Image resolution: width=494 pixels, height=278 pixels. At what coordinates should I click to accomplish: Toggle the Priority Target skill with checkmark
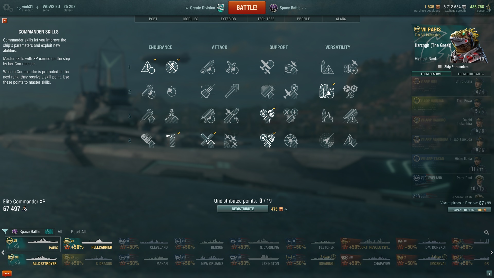click(x=148, y=67)
